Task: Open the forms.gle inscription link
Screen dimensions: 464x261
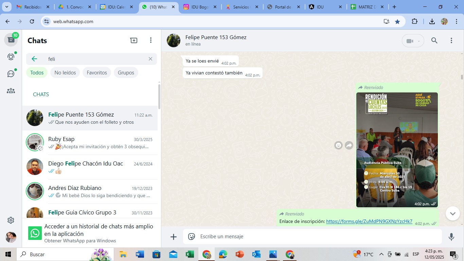Action: pos(369,222)
